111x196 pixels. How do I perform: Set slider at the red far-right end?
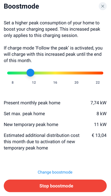[102, 73]
